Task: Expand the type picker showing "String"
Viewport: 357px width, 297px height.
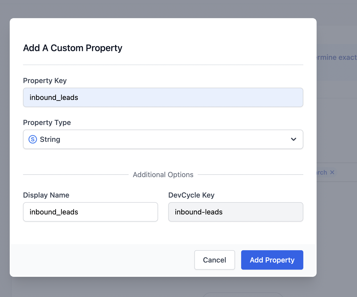Action: pos(163,139)
